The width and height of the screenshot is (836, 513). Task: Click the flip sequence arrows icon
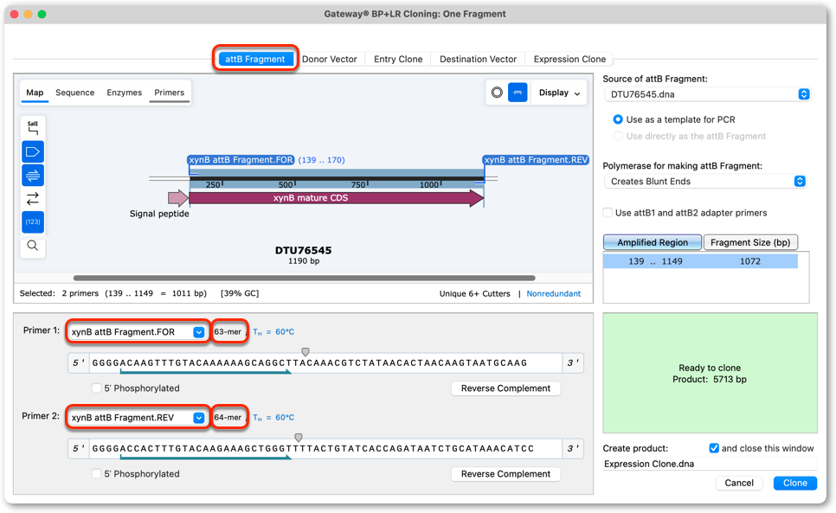33,199
